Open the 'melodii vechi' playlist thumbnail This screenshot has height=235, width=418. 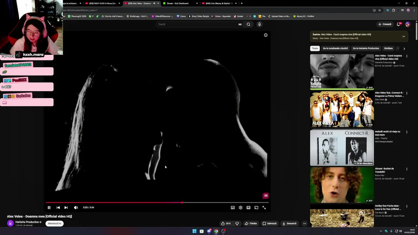click(x=342, y=148)
